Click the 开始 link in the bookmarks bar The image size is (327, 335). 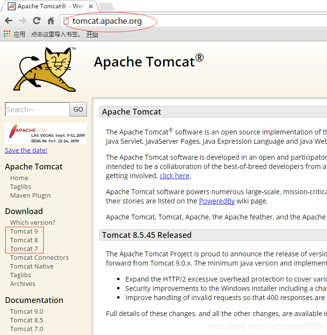92,34
